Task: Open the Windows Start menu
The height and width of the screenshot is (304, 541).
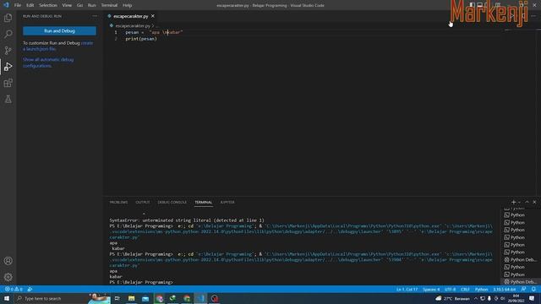Action: [x=7, y=298]
